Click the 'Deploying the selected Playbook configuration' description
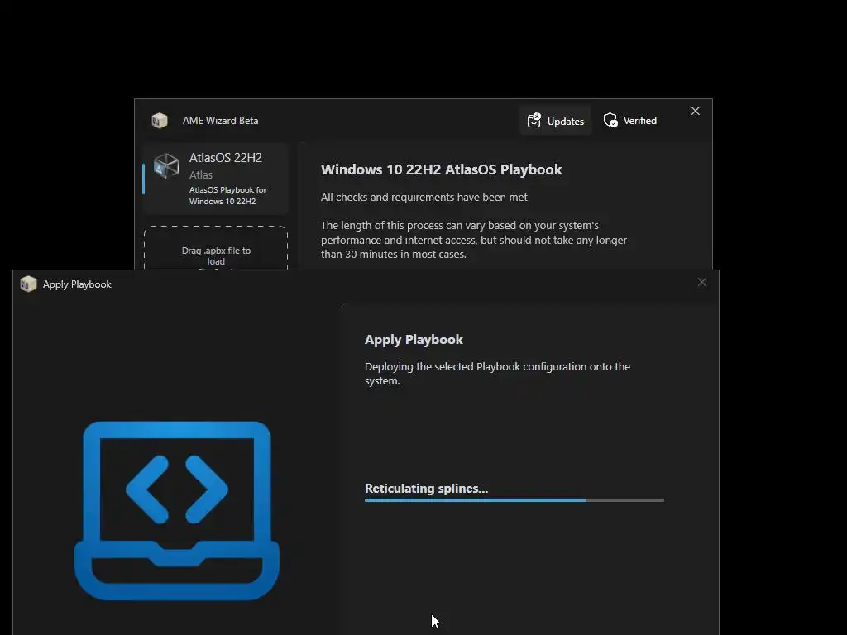This screenshot has width=847, height=635. (497, 373)
